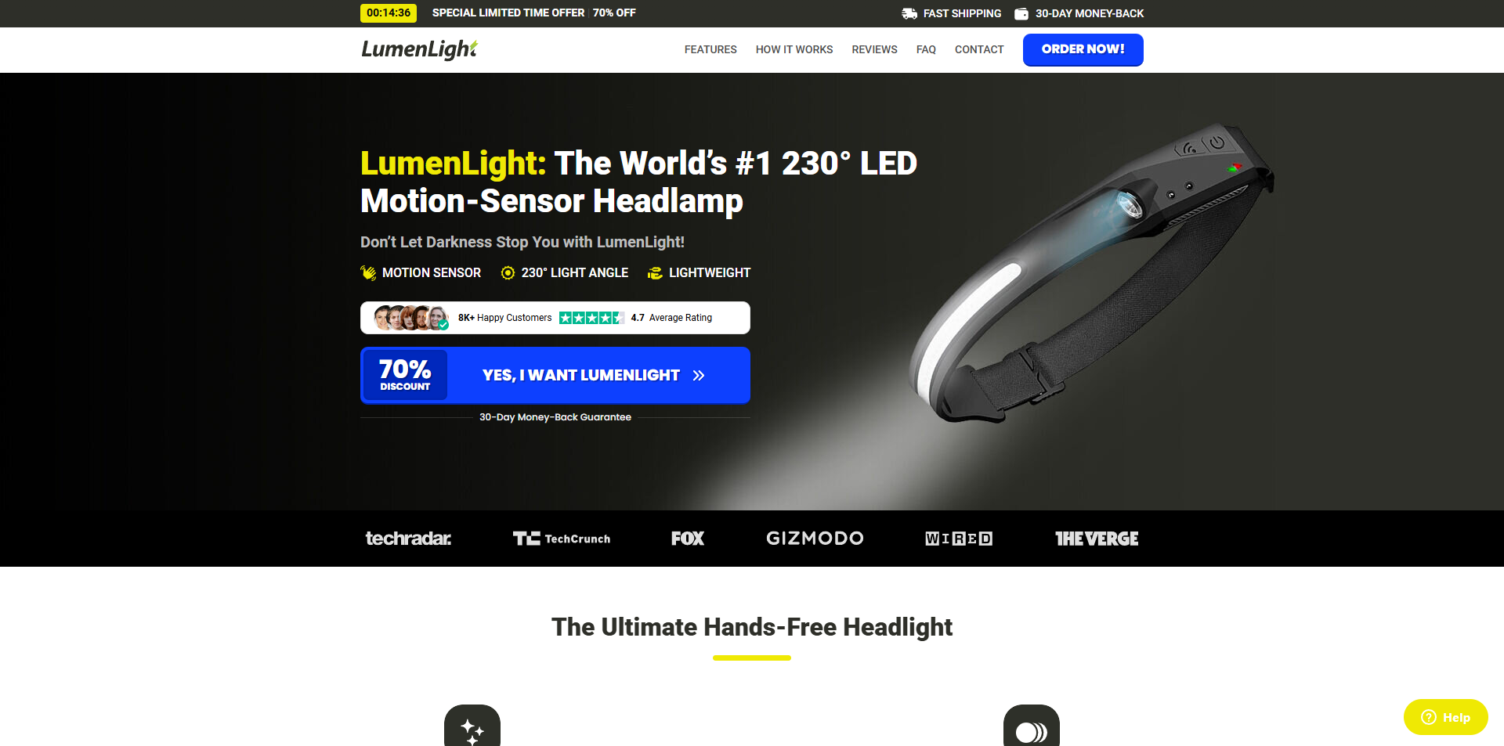Click the TechCrunch logo

pyautogui.click(x=562, y=539)
